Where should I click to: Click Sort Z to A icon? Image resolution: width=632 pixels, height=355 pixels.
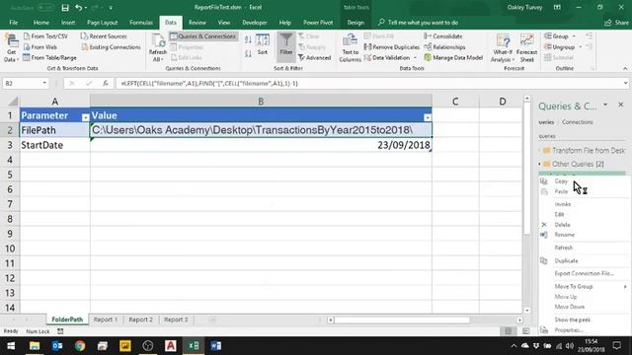[248, 53]
